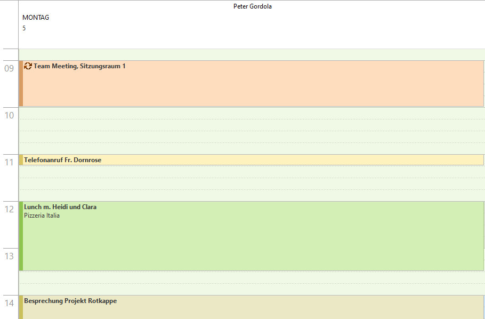Click the Peter Gordola calendar header
This screenshot has width=485, height=319.
(252, 6)
